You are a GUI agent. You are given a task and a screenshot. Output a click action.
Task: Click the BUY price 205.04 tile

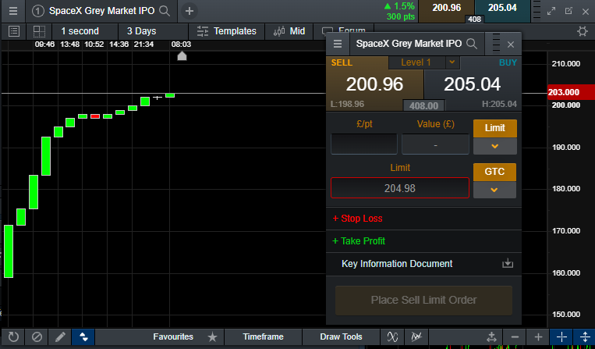[x=473, y=84]
